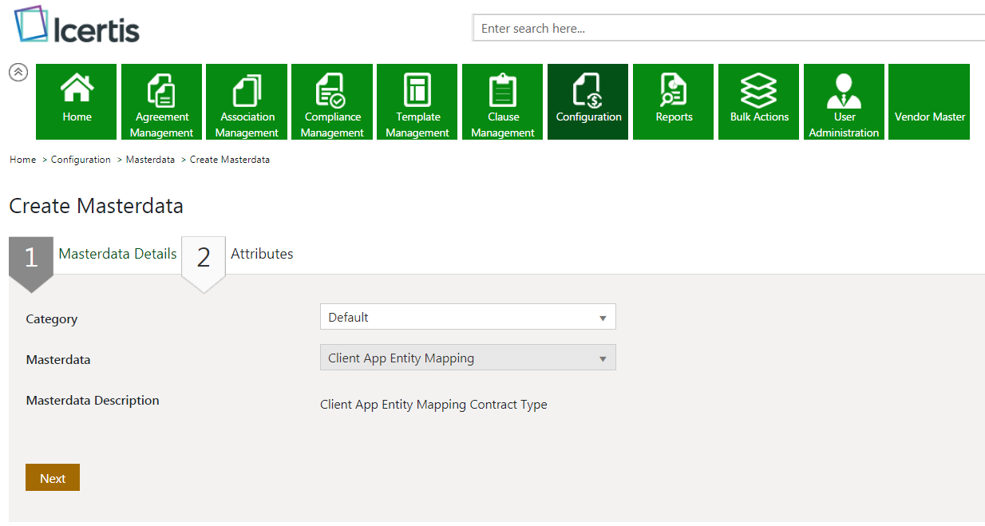This screenshot has width=985, height=526.
Task: Go to User Administration tile
Action: (x=844, y=101)
